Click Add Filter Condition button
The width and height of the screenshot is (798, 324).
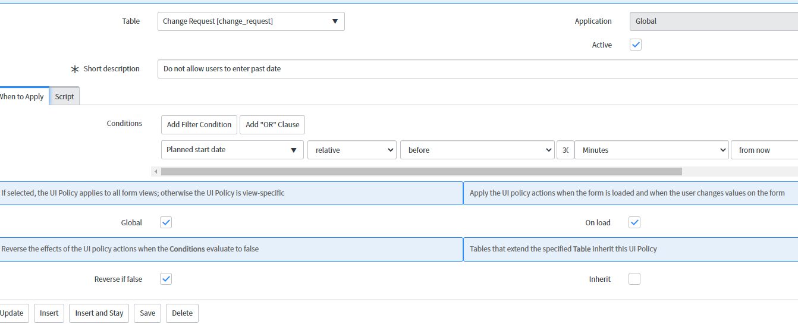coord(199,125)
